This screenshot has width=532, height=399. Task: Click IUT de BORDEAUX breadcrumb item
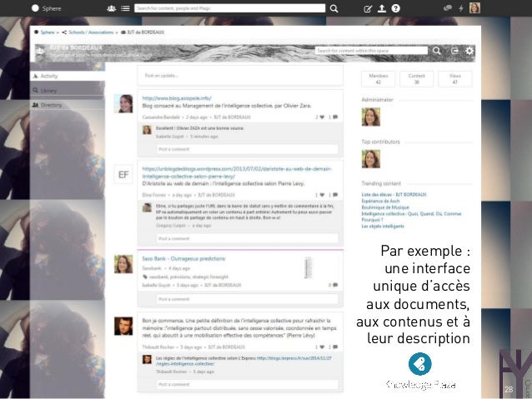(145, 32)
